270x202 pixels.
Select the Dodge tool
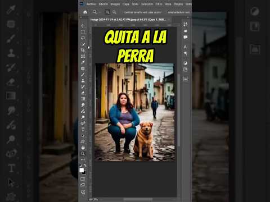(x=83, y=117)
